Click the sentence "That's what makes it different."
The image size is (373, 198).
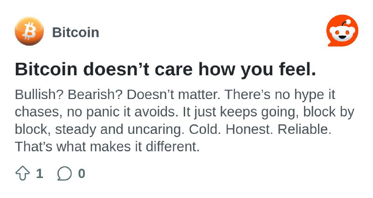click(107, 147)
